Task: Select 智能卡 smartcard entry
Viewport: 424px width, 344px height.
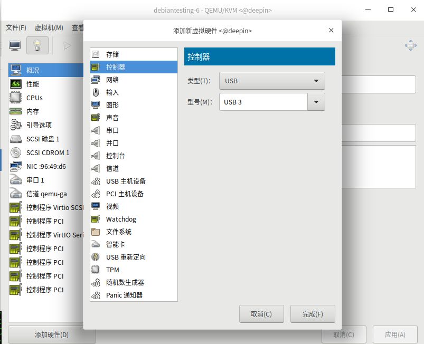Action: point(134,245)
